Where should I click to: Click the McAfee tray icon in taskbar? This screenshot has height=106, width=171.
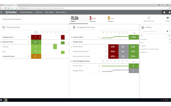click(x=163, y=100)
